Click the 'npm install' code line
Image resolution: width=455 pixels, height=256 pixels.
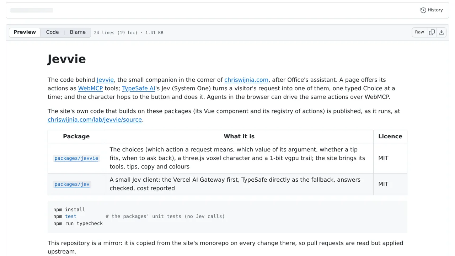pyautogui.click(x=69, y=210)
